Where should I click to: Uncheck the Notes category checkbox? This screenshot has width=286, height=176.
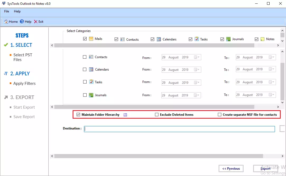tap(256, 39)
